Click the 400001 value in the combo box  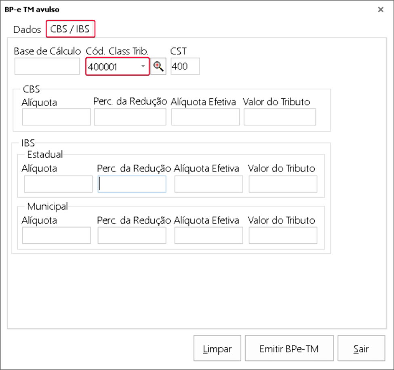103,67
